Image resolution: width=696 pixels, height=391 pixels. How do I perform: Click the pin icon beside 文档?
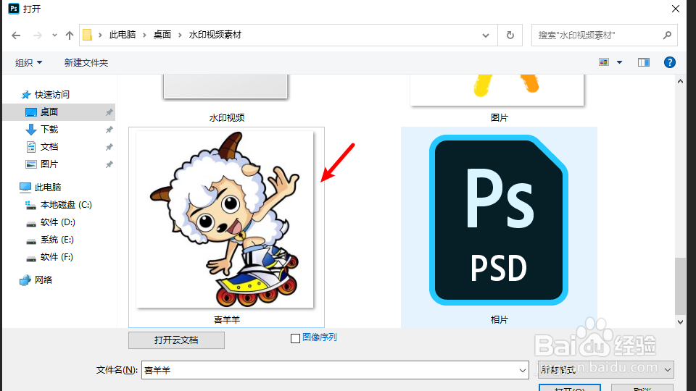[x=109, y=147]
